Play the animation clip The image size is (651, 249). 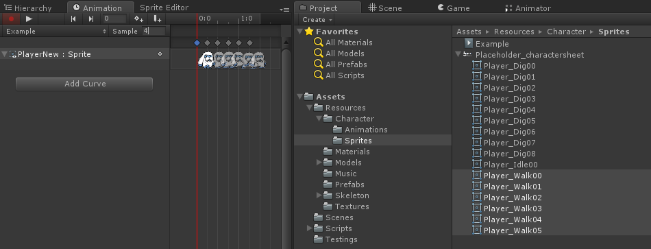click(29, 19)
